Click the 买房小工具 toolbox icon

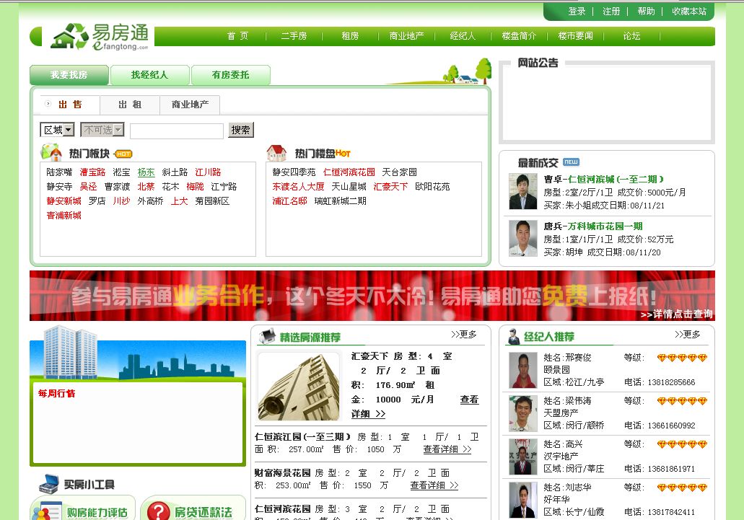coord(48,483)
